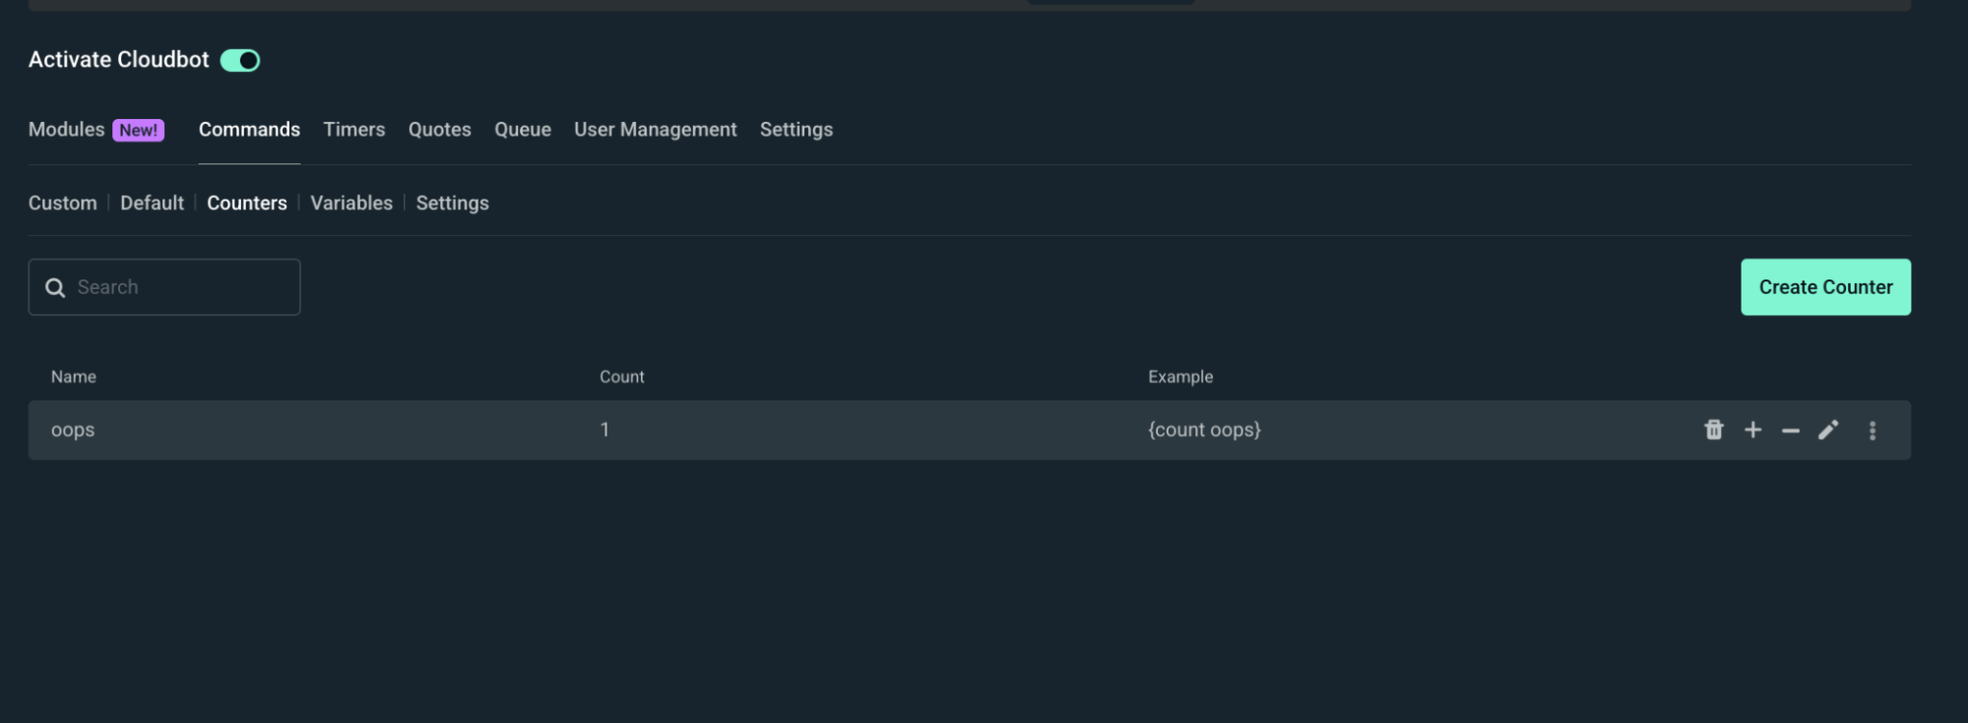Click the Create Counter button

click(x=1825, y=286)
